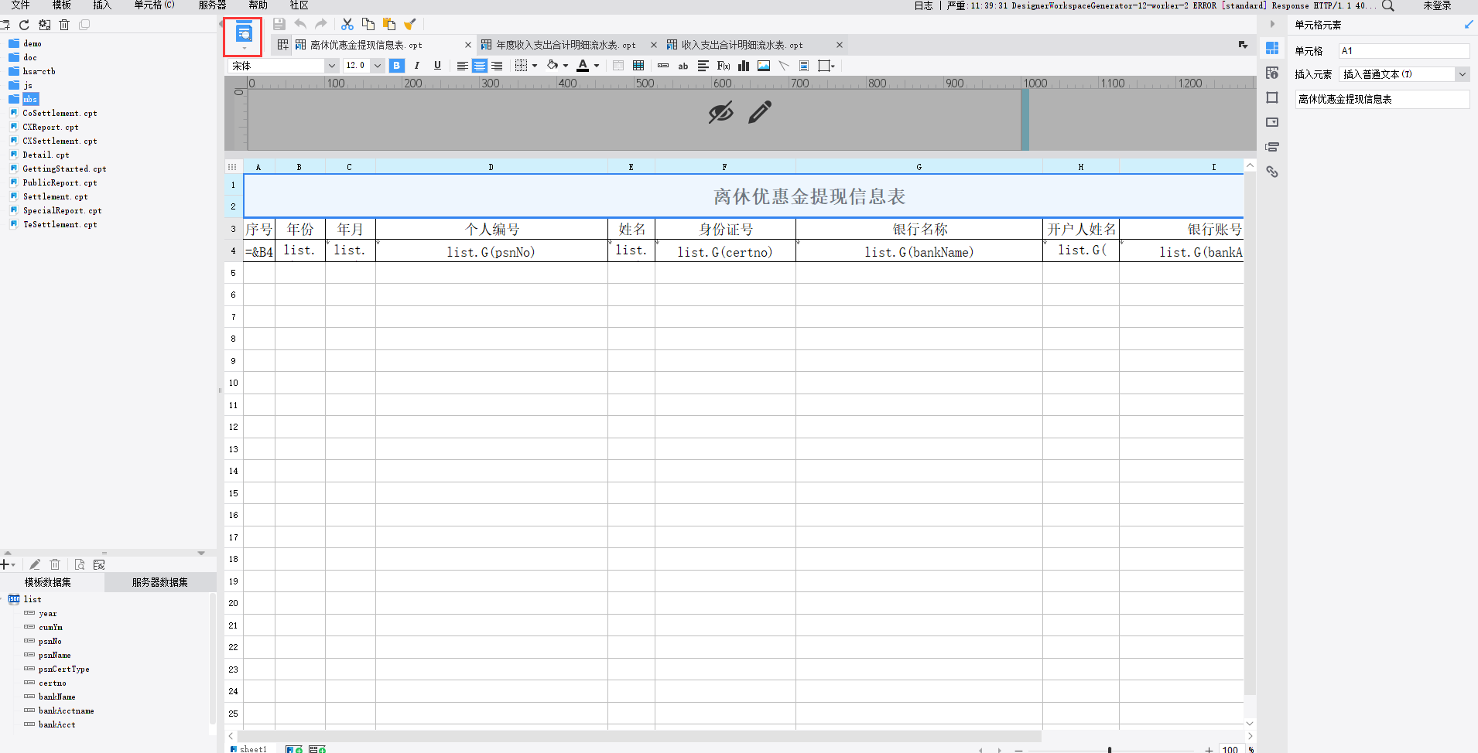Open background fill color dropdown arrow
Image resolution: width=1478 pixels, height=753 pixels.
566,66
